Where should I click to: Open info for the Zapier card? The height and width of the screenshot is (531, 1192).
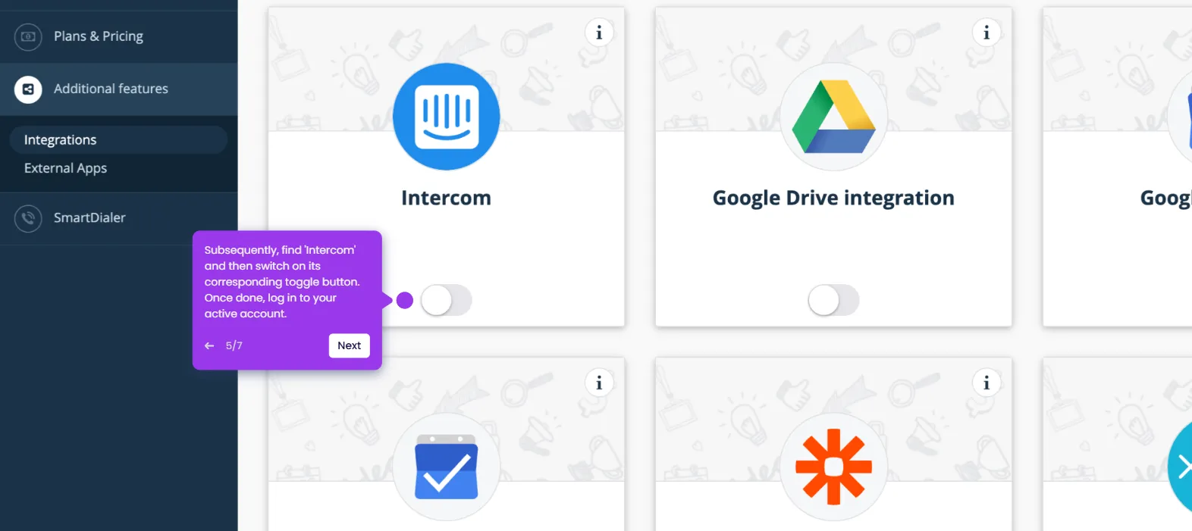(987, 383)
